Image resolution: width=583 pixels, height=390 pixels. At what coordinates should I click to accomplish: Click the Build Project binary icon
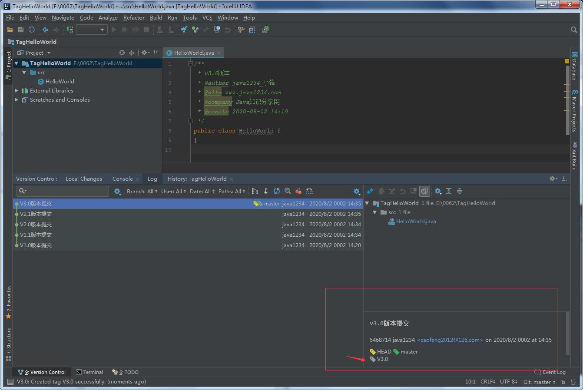[x=70, y=30]
